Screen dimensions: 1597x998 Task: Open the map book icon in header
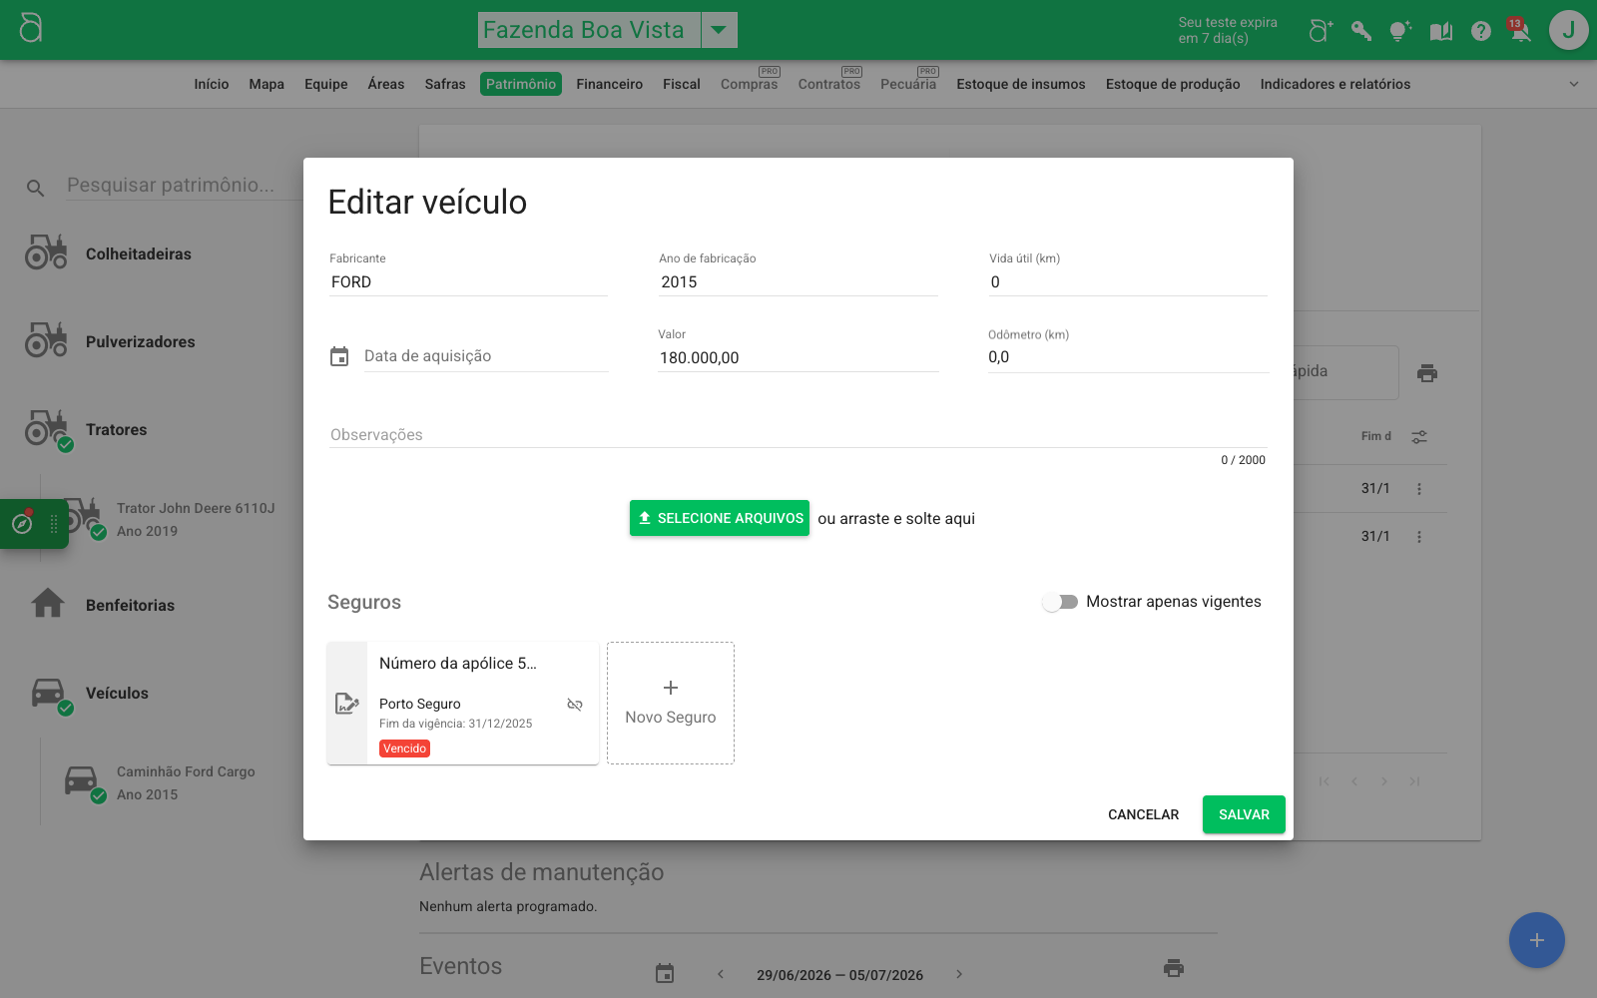tap(1441, 31)
